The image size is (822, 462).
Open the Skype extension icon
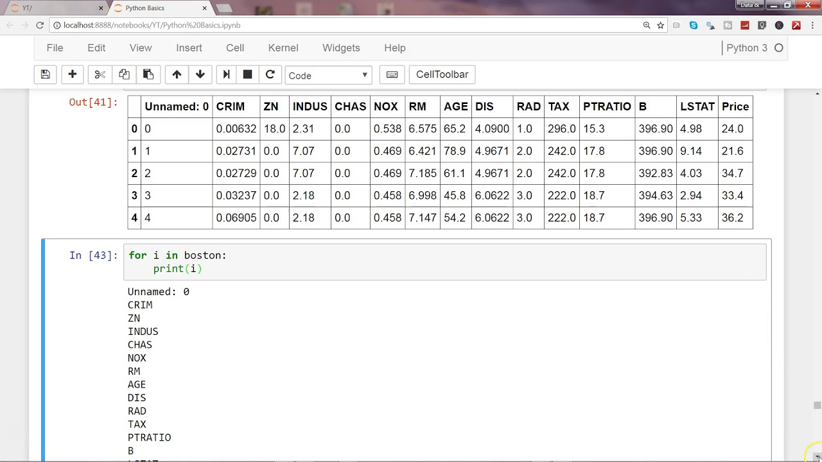pyautogui.click(x=694, y=25)
